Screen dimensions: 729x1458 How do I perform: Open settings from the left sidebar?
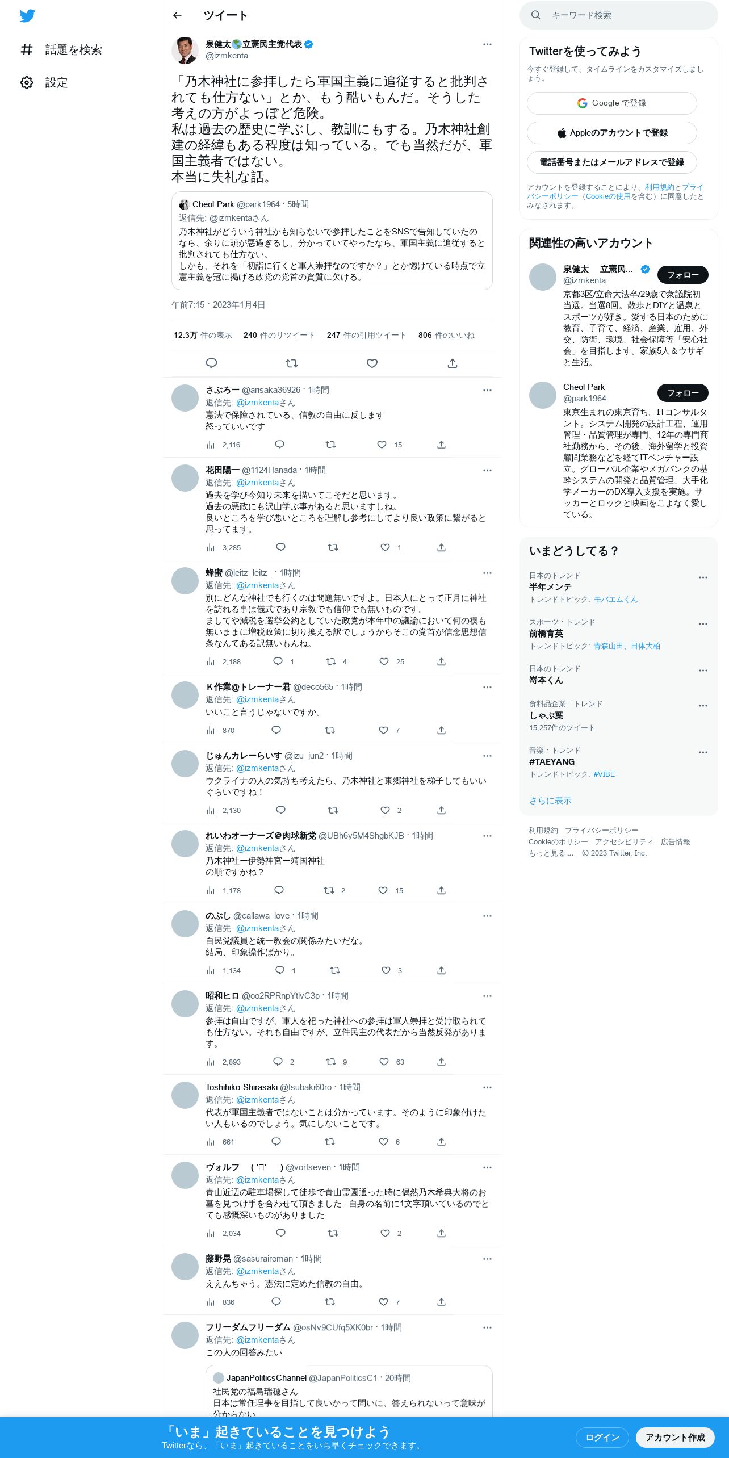point(44,82)
